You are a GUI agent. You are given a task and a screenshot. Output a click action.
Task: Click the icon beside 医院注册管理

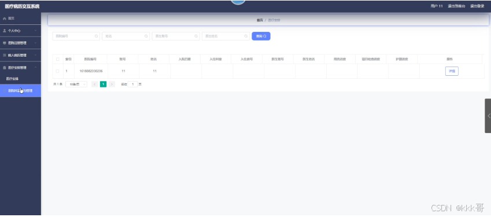coord(5,43)
